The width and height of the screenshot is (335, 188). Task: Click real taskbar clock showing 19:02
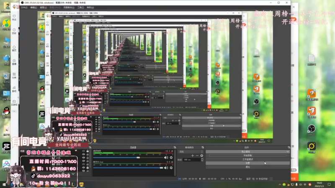(319, 185)
